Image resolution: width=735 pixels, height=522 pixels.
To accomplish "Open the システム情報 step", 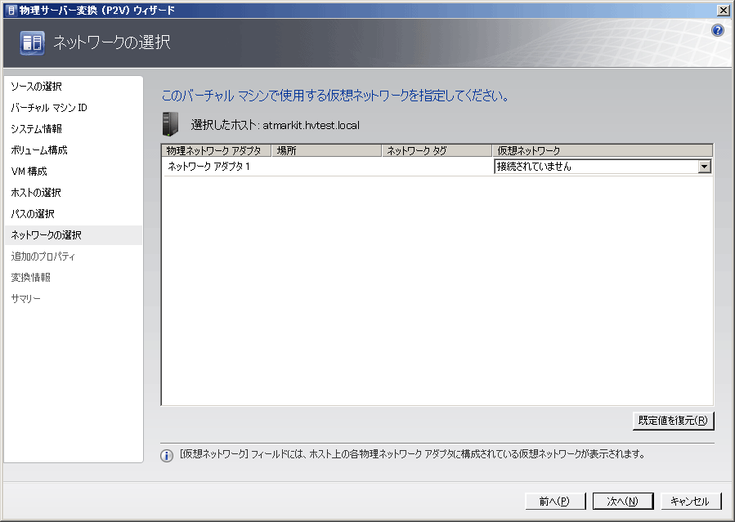I will pos(37,129).
